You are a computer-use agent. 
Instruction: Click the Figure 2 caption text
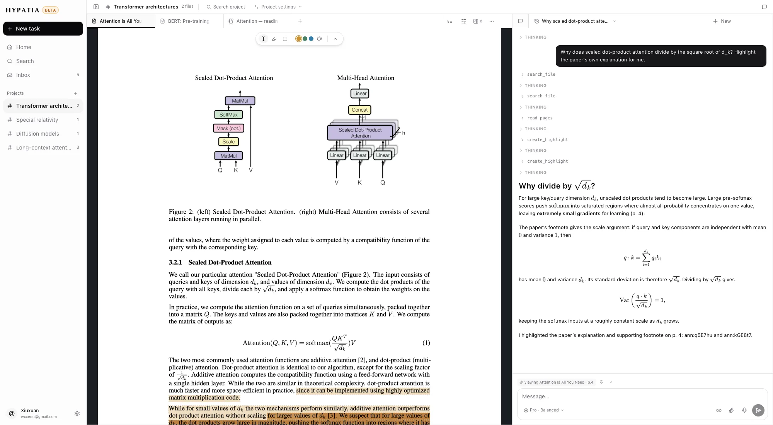(299, 215)
